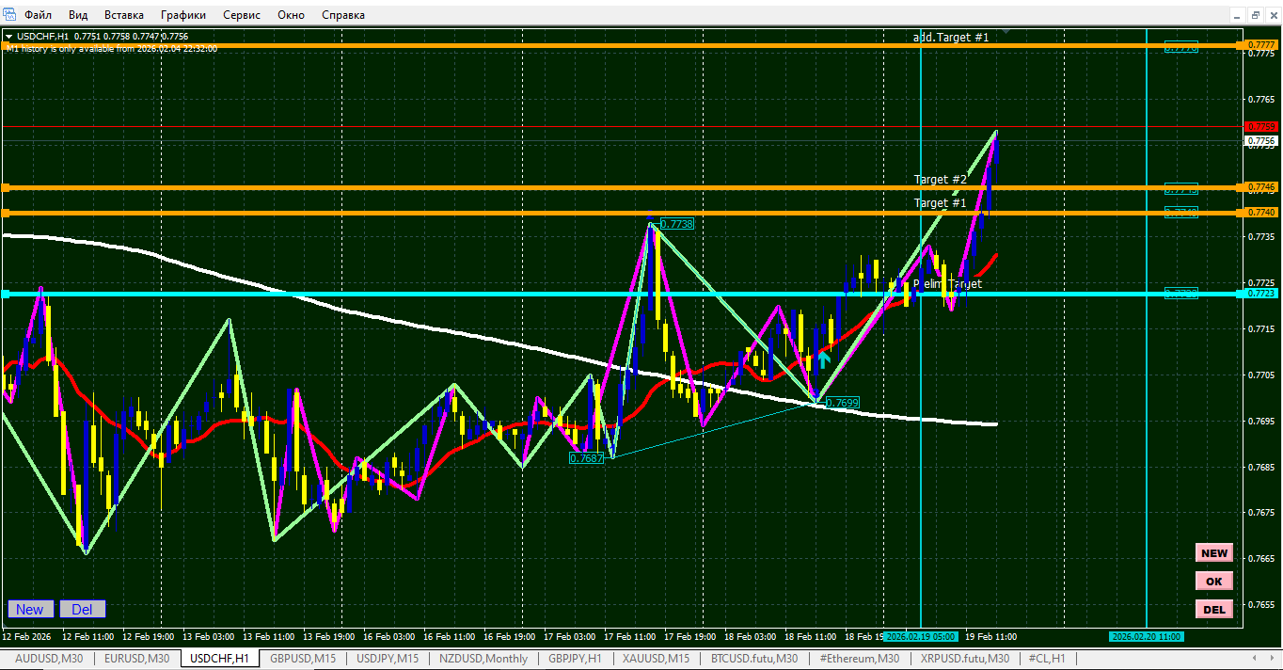1283x670 pixels.
Task: Restore the chart window with the restore icon
Action: pos(1255,15)
